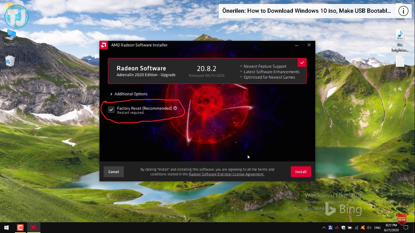Image resolution: width=415 pixels, height=233 pixels.
Task: Click 'Released 08/11/2020' text
Action: [x=207, y=76]
